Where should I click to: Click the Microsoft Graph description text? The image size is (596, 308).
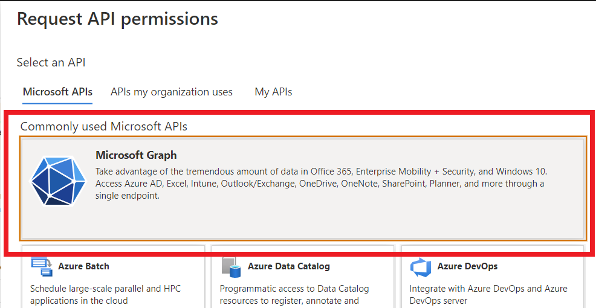click(320, 184)
